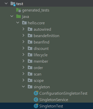Collapse the test folder chevron
Viewport: 93px width, 109px height.
pyautogui.click(x=6, y=4)
